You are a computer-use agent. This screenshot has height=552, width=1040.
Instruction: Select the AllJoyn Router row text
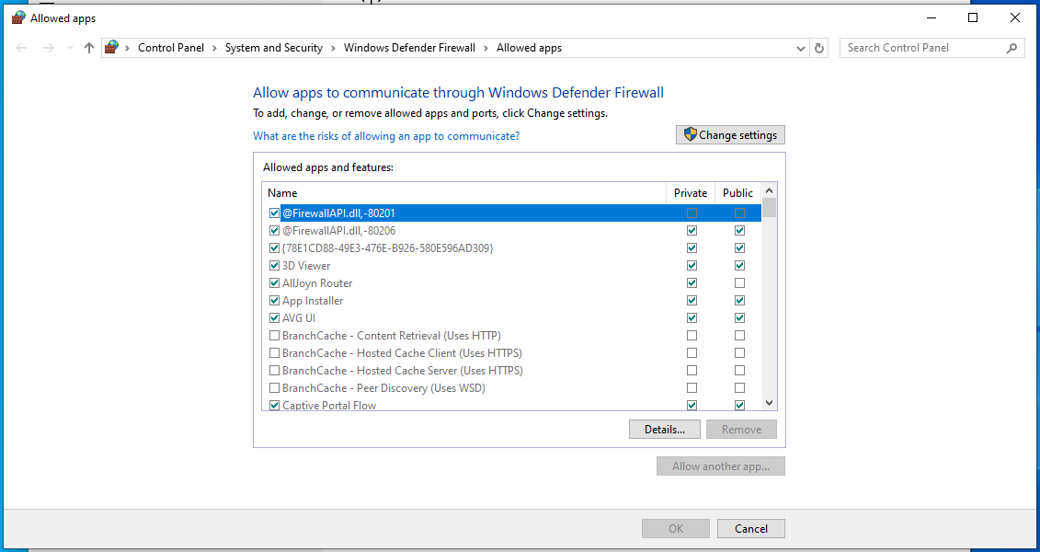(x=317, y=283)
